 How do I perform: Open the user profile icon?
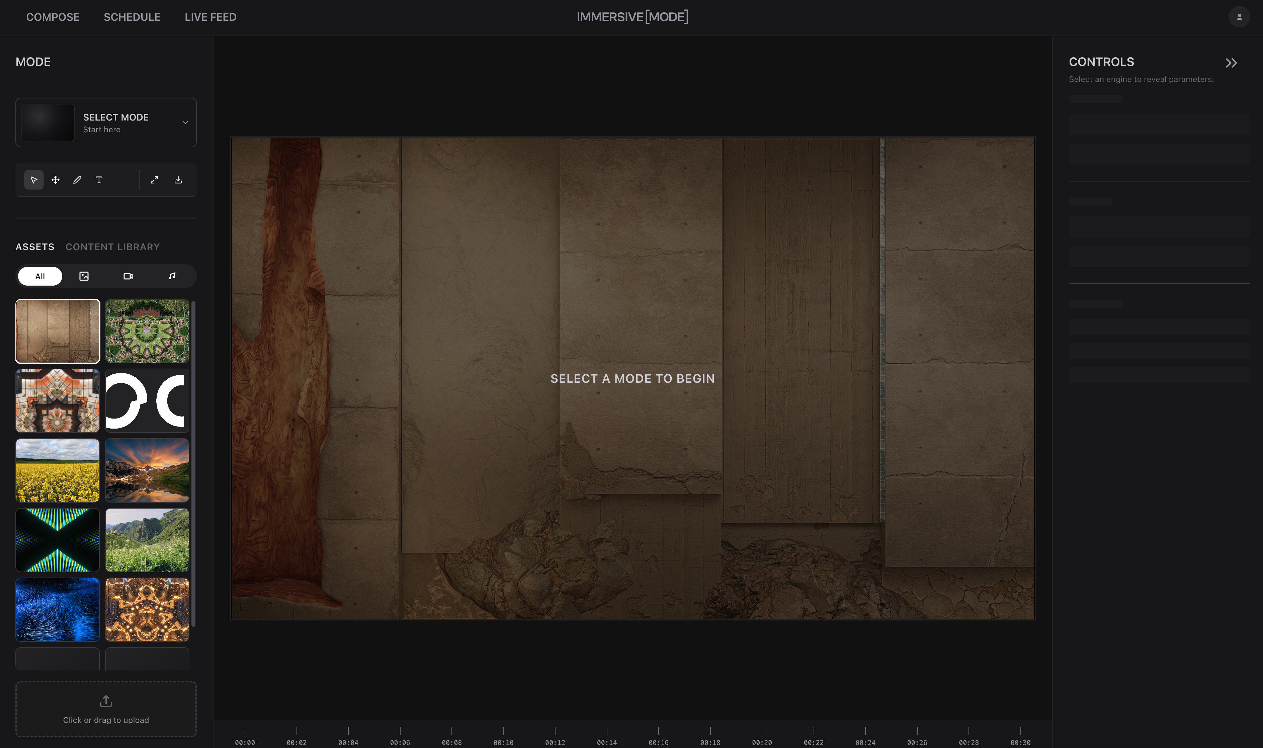click(1239, 17)
